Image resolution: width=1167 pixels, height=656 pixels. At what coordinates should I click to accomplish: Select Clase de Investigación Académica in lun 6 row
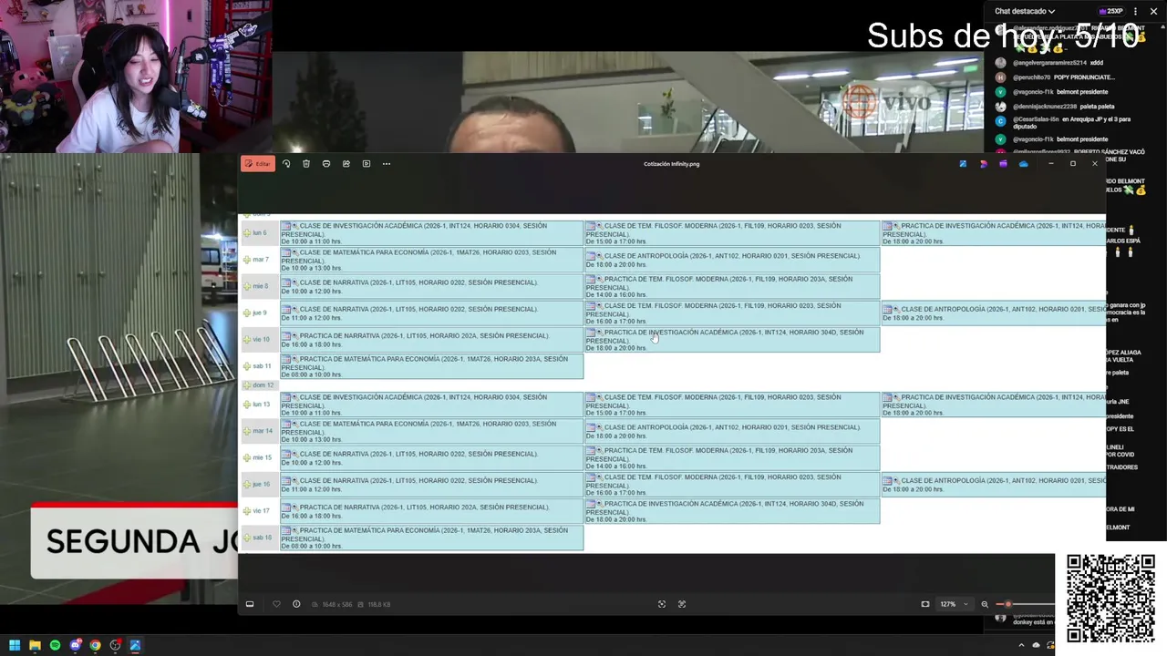click(431, 233)
